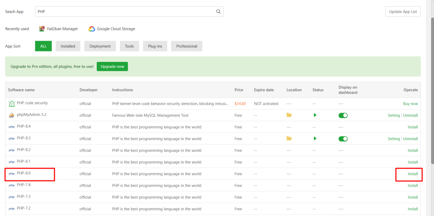Click the PHP-8.2 php logo icon
The height and width of the screenshot is (216, 434).
point(12,150)
